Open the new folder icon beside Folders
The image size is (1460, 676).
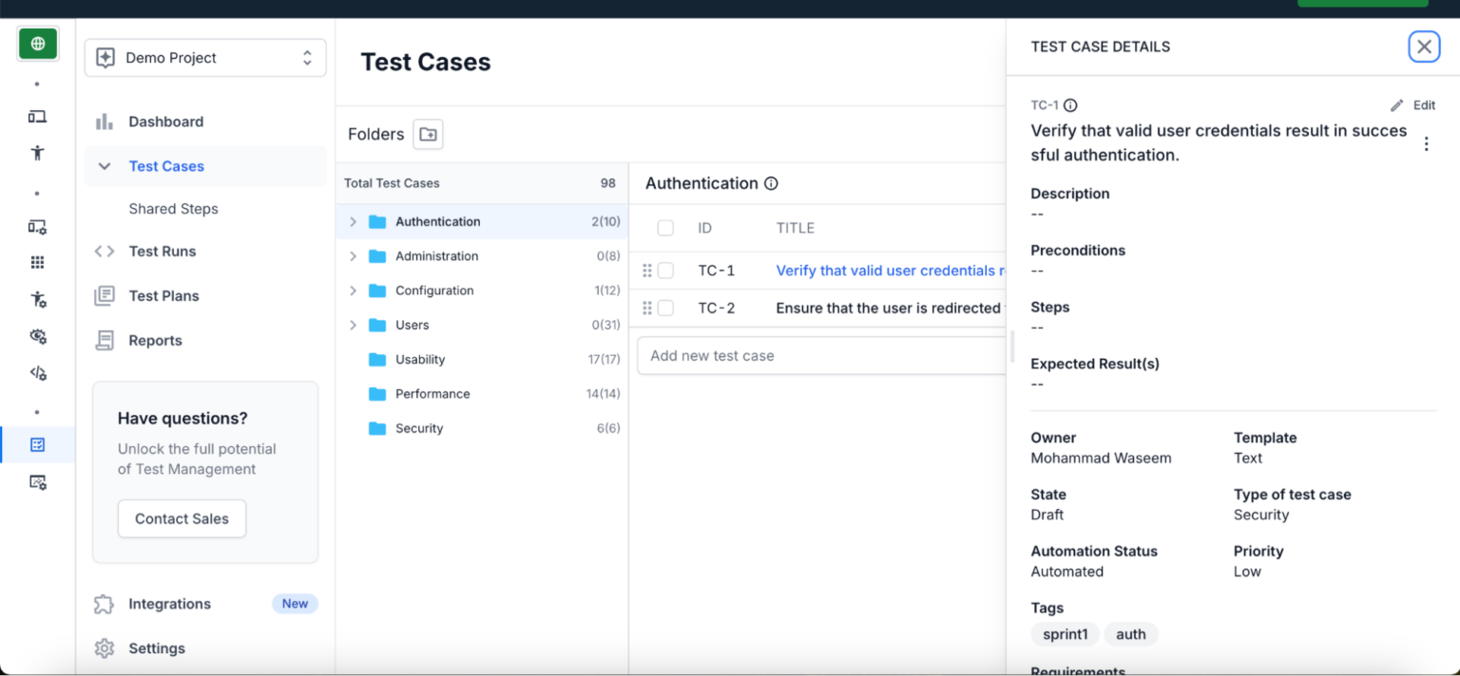click(428, 134)
